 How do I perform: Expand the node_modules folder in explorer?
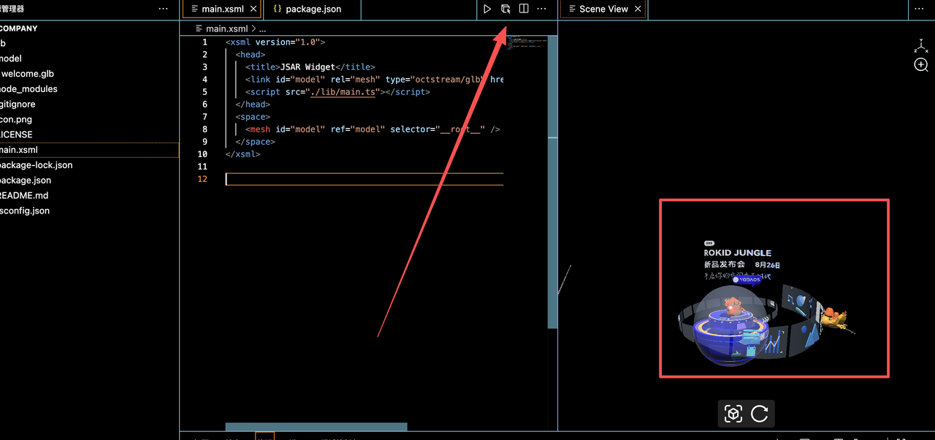29,89
